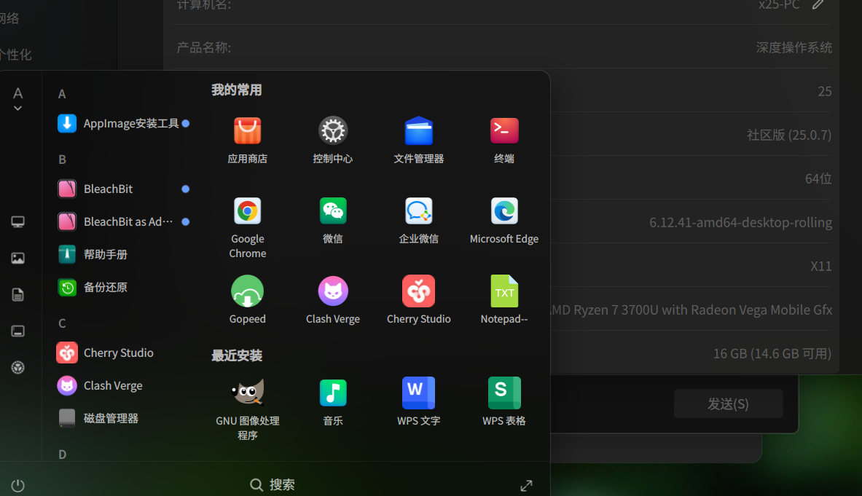Viewport: 862px width, 496px height.
Task: Open the pictures folder sidebar shortcut
Action: (x=17, y=258)
